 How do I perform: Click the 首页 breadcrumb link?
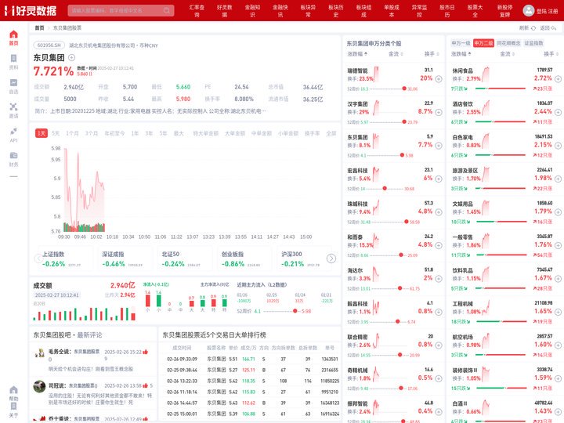pyautogui.click(x=39, y=27)
